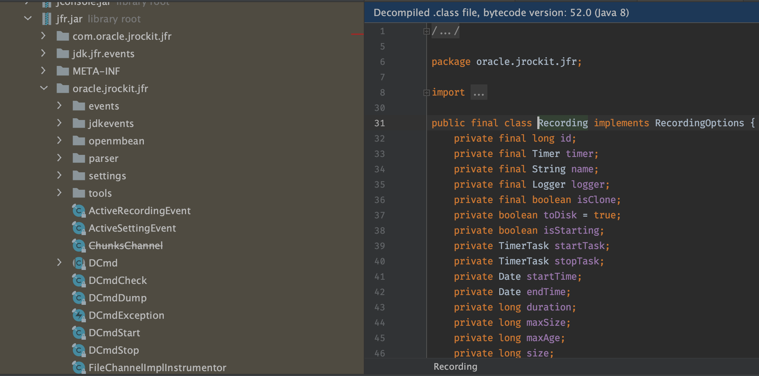Viewport: 759px width, 376px height.
Task: Click the DCmdStart class icon
Action: coord(79,333)
